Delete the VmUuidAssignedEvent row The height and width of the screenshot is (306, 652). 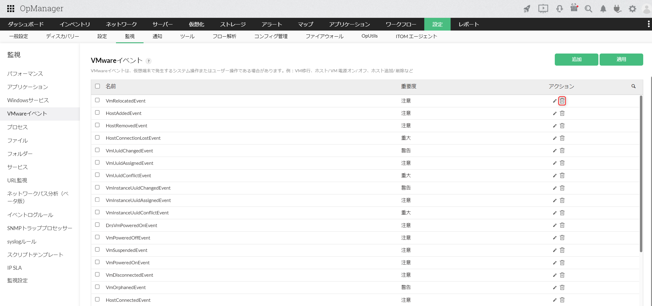click(x=562, y=163)
